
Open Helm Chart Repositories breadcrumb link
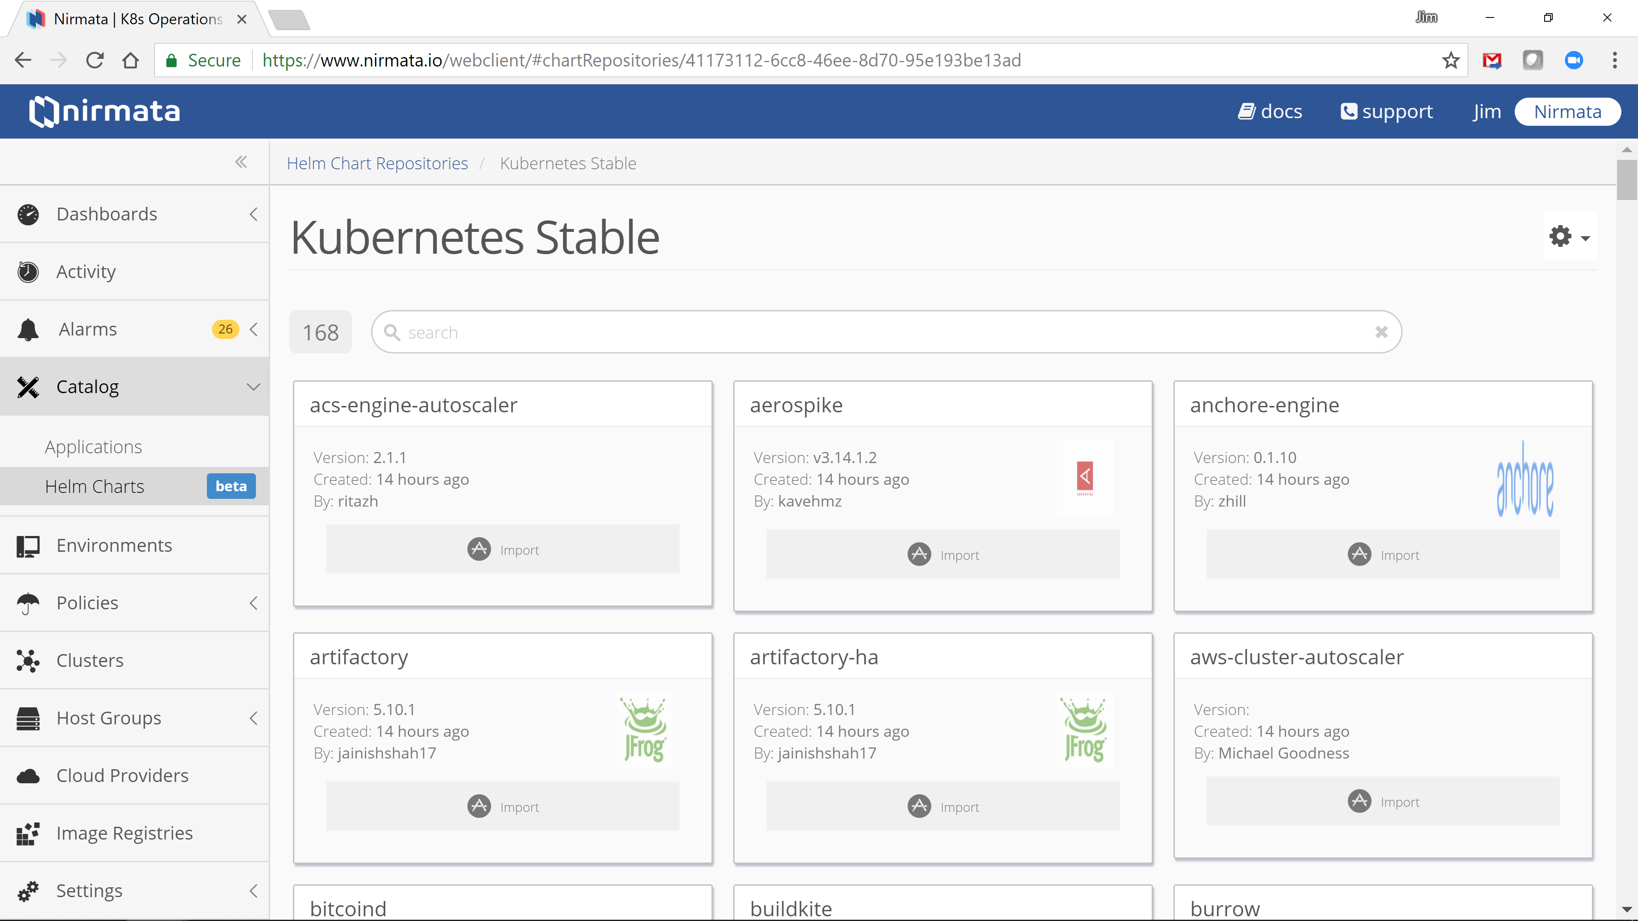[x=377, y=163]
